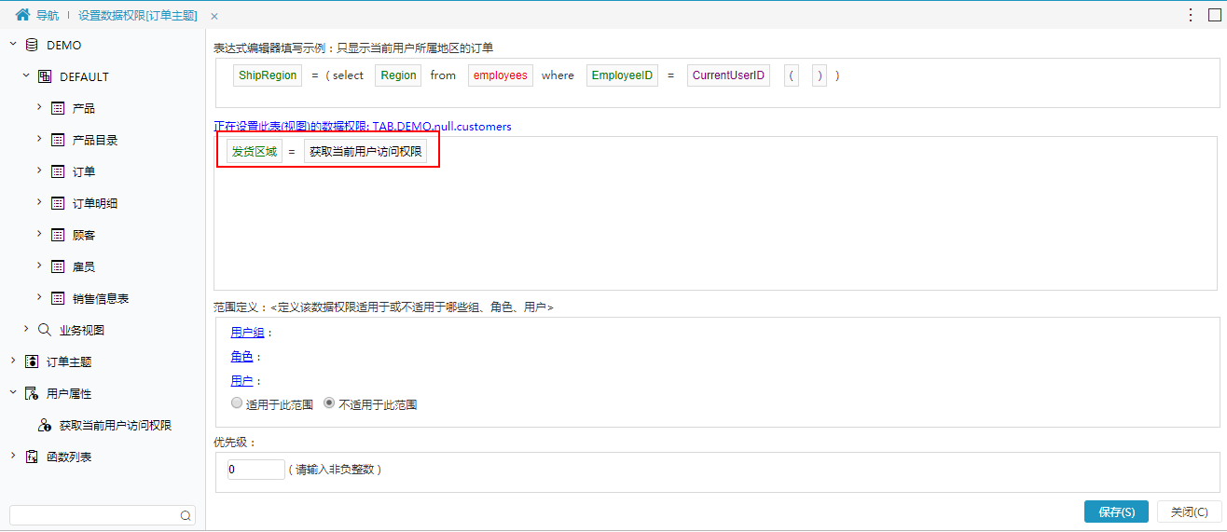
Task: Expand the 订单明细 table node
Action: [x=39, y=203]
